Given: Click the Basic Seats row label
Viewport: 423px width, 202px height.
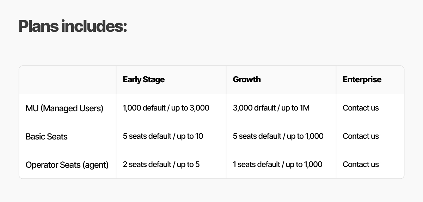Looking at the screenshot, I should 47,136.
